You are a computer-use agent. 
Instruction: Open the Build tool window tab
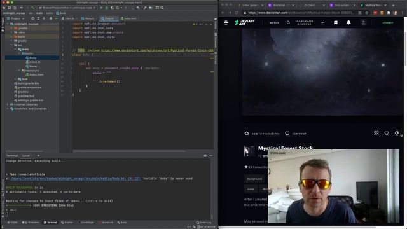pyautogui.click(x=122, y=223)
